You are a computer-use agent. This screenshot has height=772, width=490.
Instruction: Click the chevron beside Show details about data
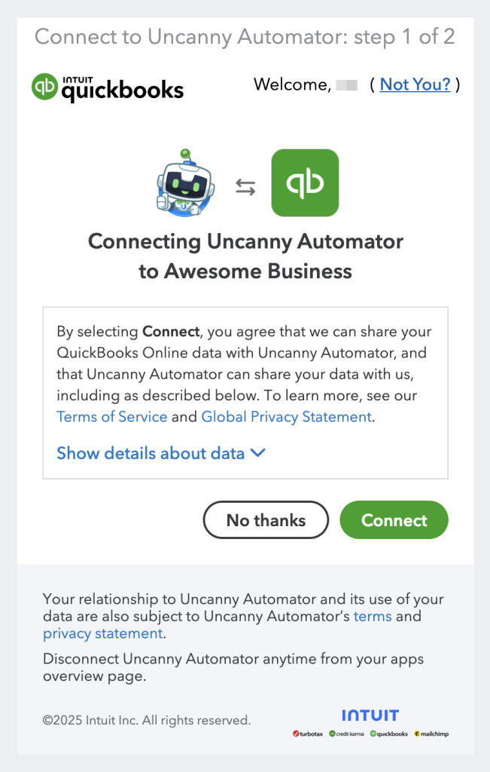257,453
